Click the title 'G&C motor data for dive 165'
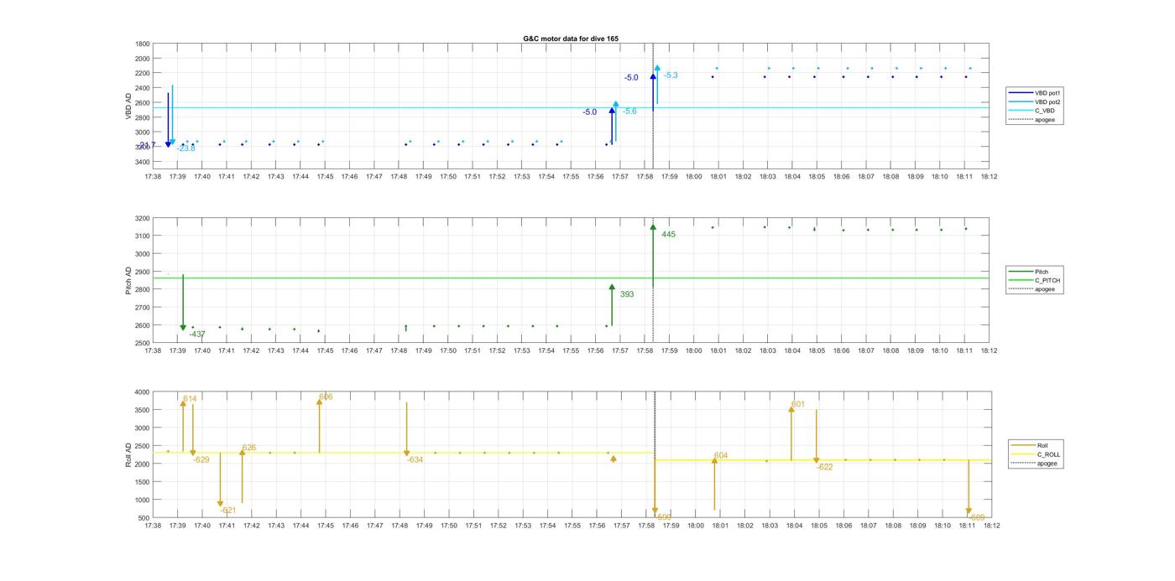 [x=571, y=39]
